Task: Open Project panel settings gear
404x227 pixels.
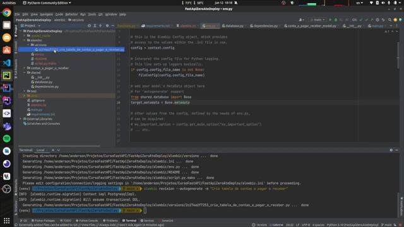Action: coord(107,26)
